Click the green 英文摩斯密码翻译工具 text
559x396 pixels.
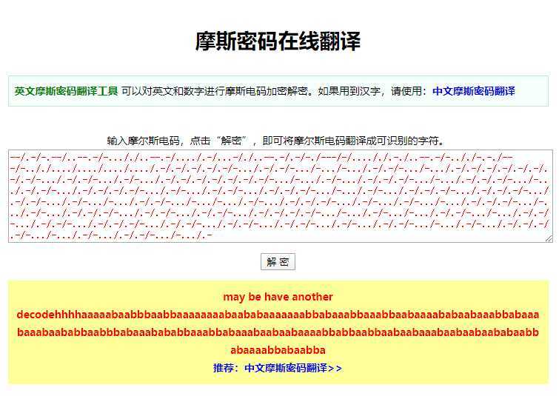click(66, 91)
